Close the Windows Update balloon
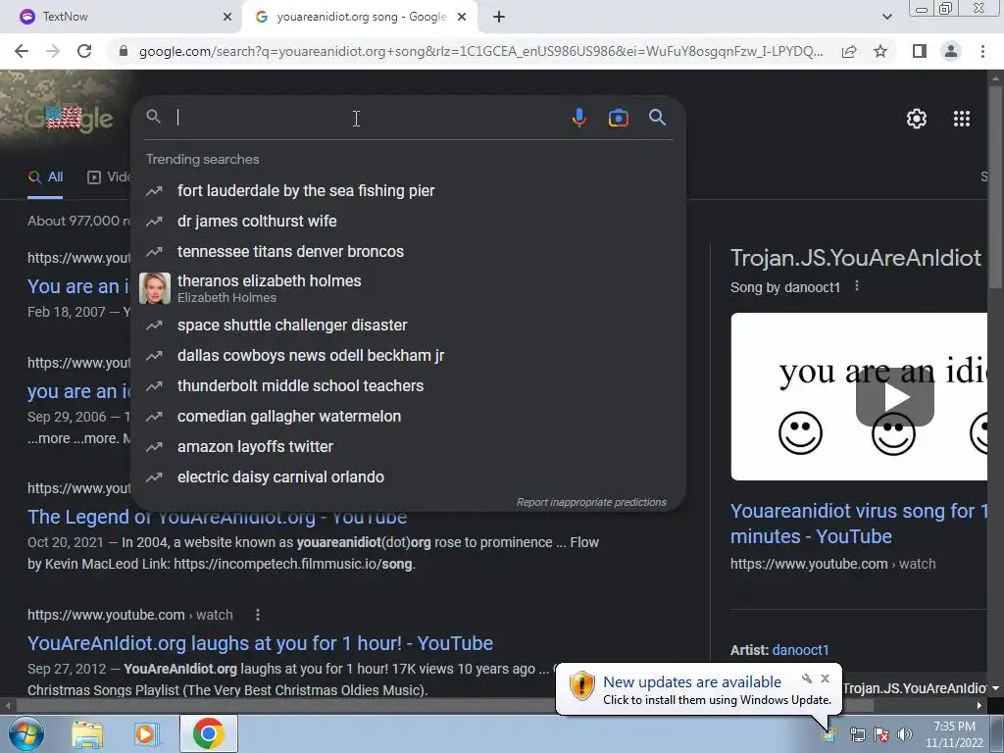This screenshot has height=753, width=1004. [826, 678]
